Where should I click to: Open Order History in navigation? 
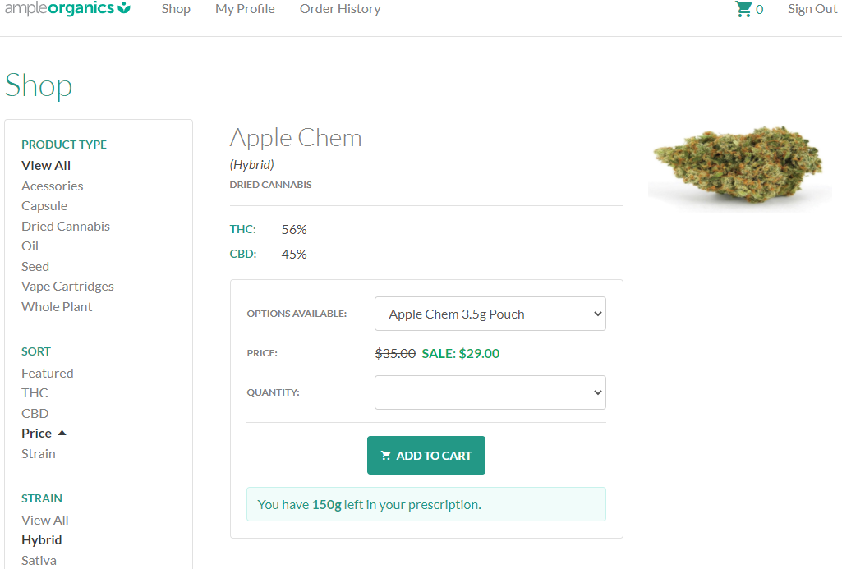[340, 9]
